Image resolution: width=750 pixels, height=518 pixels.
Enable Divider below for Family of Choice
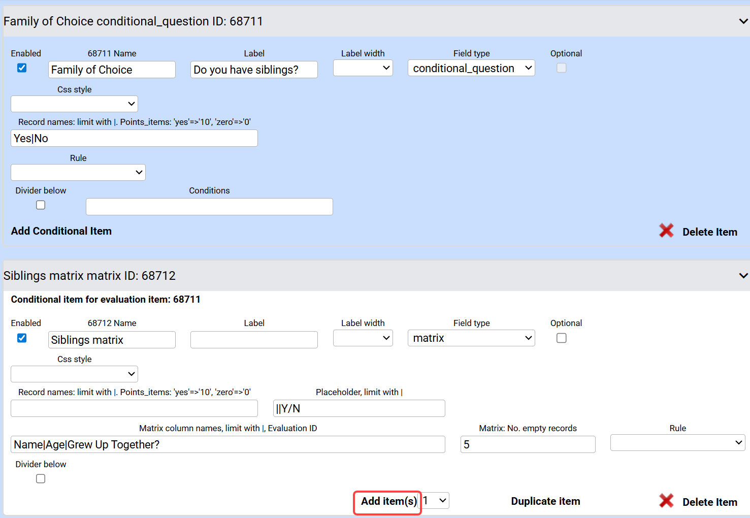[41, 205]
